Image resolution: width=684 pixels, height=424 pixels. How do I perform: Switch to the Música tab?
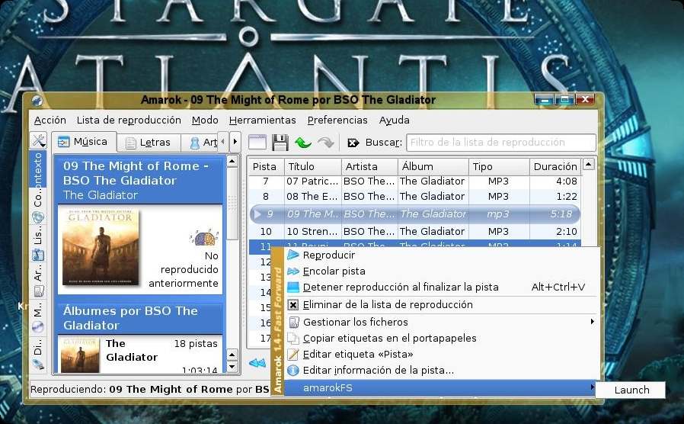[x=83, y=142]
